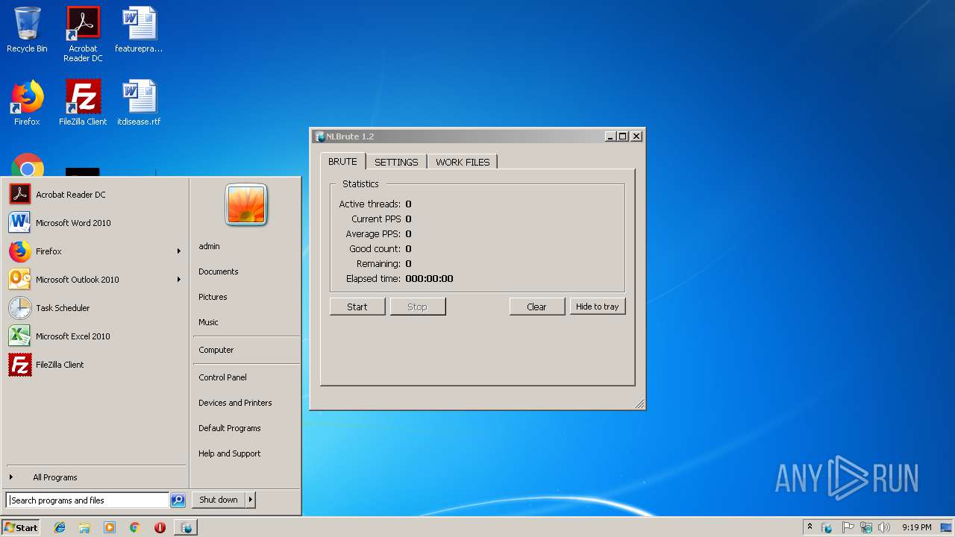The image size is (955, 537).
Task: Switch to the WORK FILES tab
Action: [463, 162]
